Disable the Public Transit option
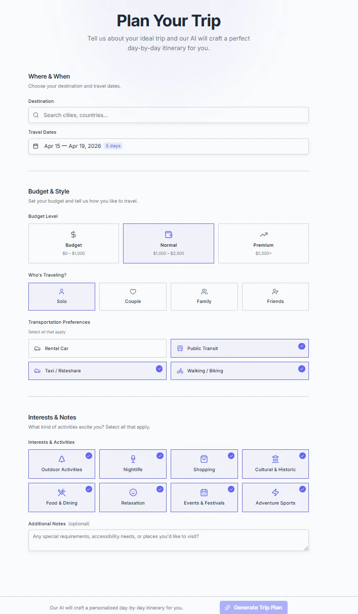 pyautogui.click(x=240, y=348)
